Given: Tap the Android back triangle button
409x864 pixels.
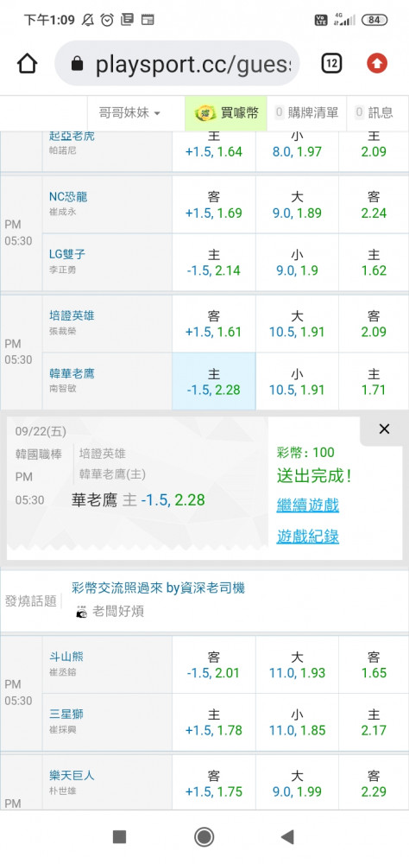Looking at the screenshot, I should point(287,837).
